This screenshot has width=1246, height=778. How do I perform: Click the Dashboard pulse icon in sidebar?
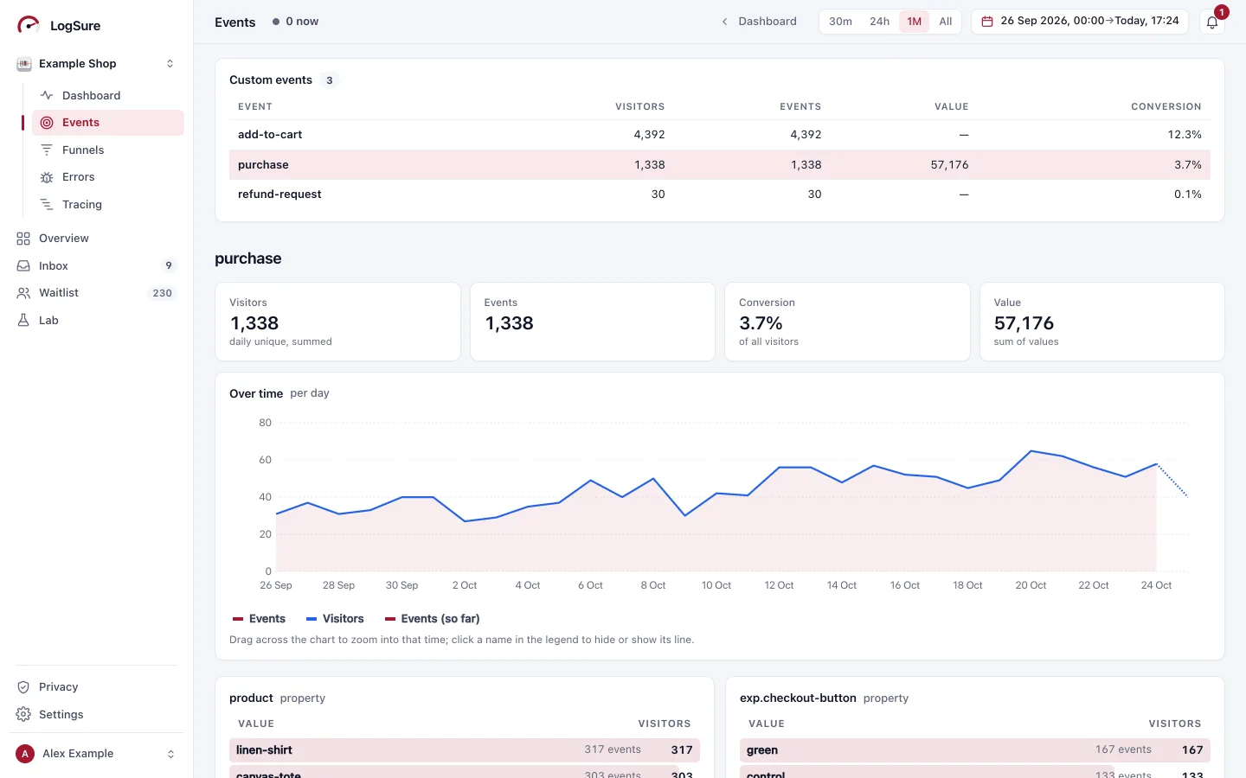tap(47, 95)
